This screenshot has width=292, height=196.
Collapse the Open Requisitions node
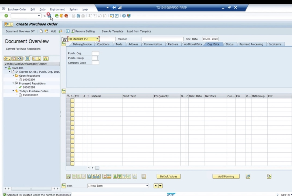pyautogui.click(x=13, y=75)
